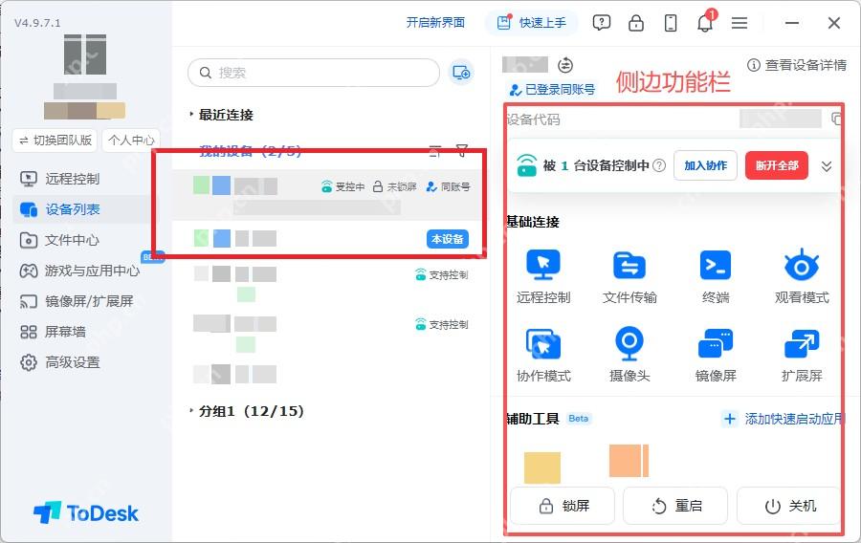Click the ToDesk logo
861x543 pixels.
coord(86,513)
